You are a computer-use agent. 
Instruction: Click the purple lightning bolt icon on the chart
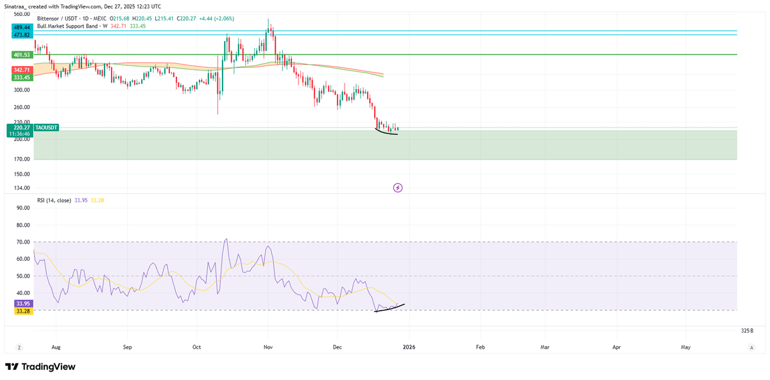tap(398, 188)
